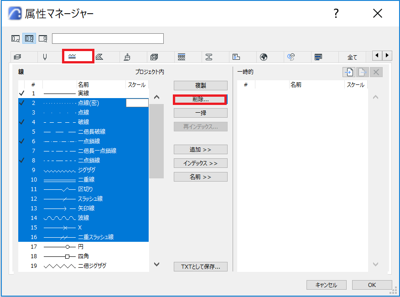Confirm with the OK button

tap(372, 285)
